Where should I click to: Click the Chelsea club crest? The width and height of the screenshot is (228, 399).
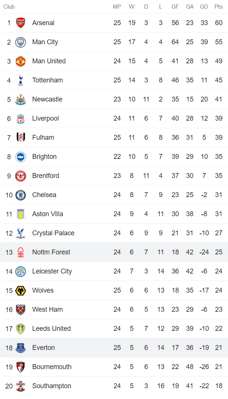[x=21, y=195]
